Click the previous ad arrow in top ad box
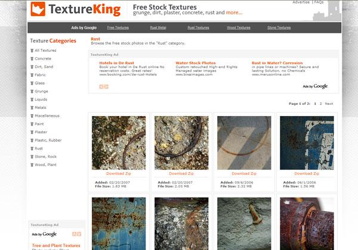The width and height of the screenshot is (358, 250). pos(101,86)
